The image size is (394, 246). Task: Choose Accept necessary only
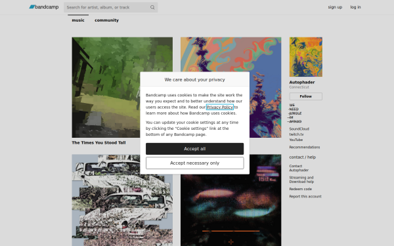(194, 163)
